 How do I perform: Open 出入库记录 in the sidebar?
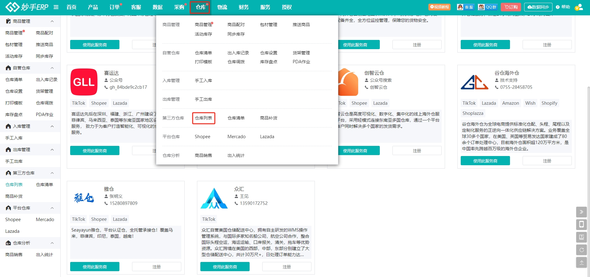point(47,80)
